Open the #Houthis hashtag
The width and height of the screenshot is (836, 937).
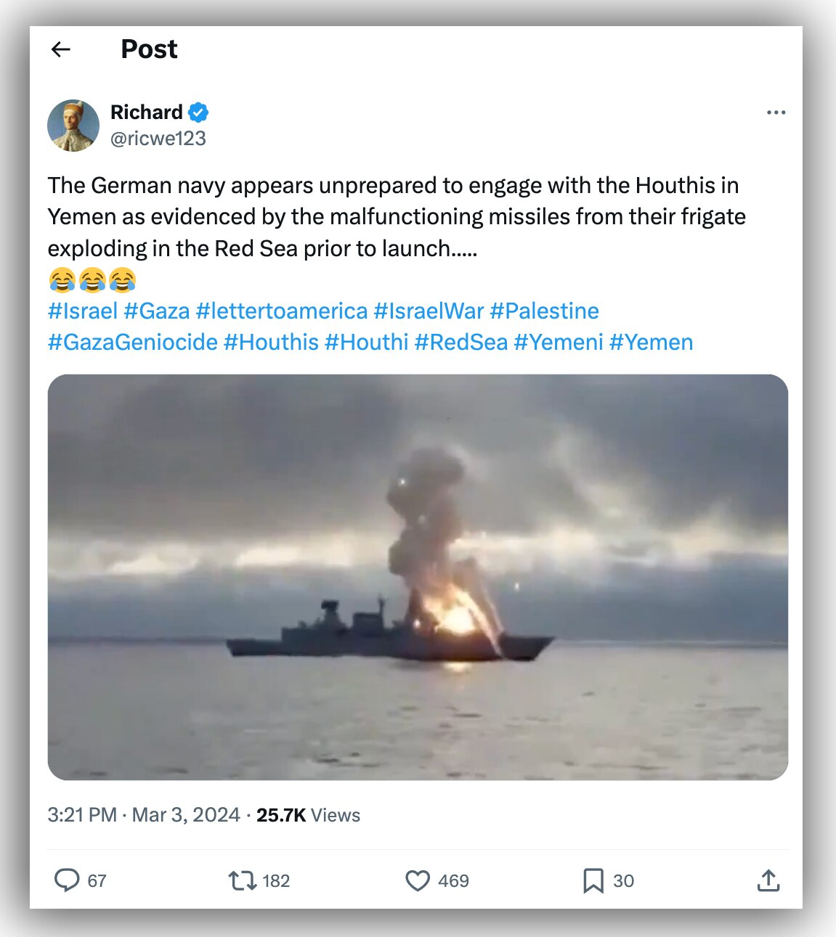coord(271,342)
